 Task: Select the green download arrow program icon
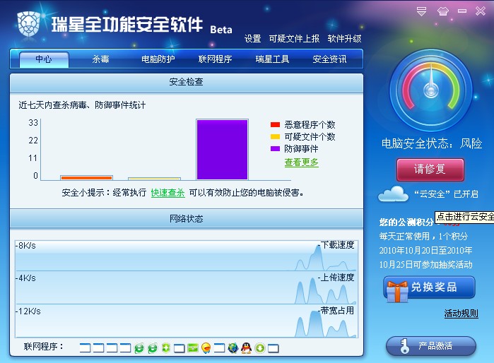(x=260, y=348)
